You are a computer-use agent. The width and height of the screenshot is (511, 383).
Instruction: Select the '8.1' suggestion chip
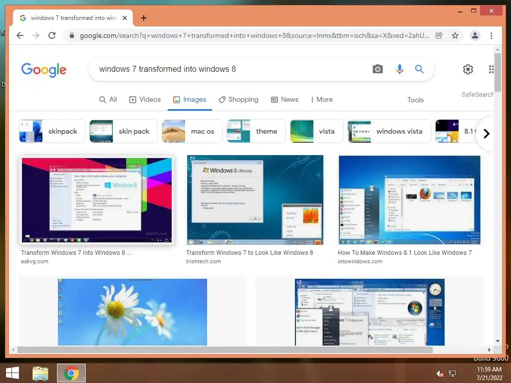(456, 131)
